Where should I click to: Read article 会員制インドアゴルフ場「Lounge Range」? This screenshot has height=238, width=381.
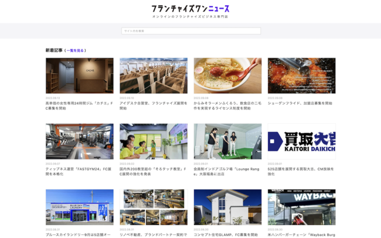click(226, 171)
